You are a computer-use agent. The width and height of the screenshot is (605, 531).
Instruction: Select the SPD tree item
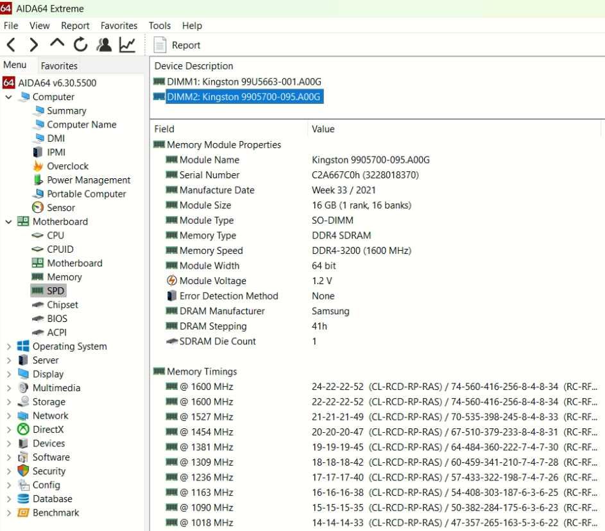coord(48,291)
